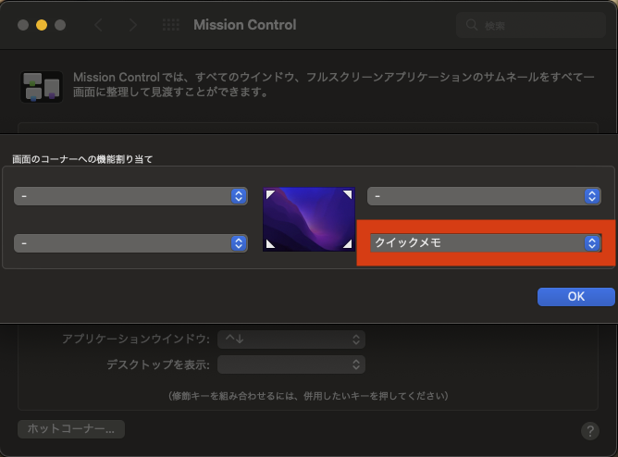The width and height of the screenshot is (618, 457).
Task: Open デスクトップを表示 shortcut dropdown
Action: pos(291,364)
